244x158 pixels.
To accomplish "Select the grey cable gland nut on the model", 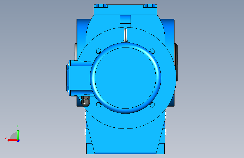I will [86, 101].
